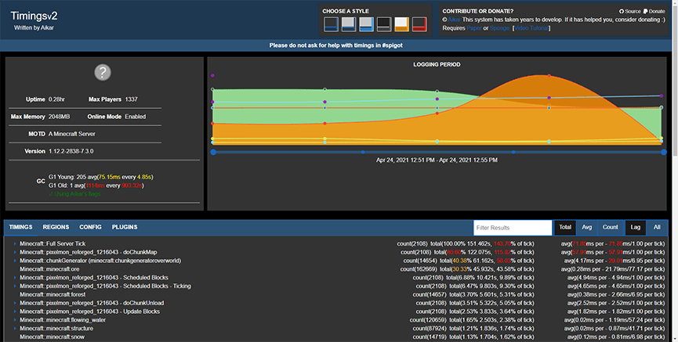This screenshot has width=678, height=342.
Task: Click the question mark server icon
Action: (103, 73)
